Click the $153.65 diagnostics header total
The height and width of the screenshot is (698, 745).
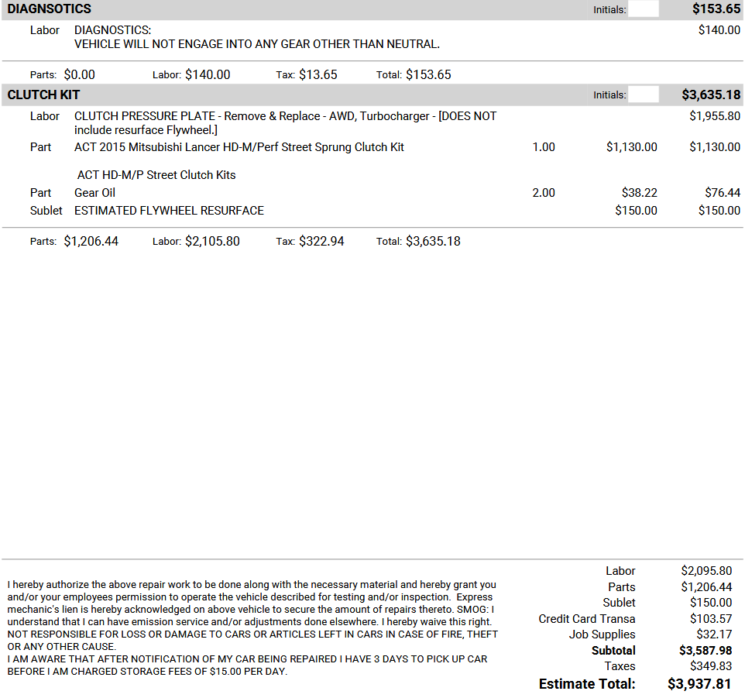716,9
